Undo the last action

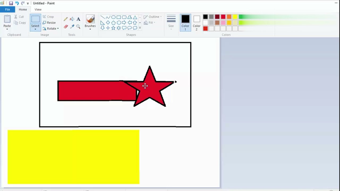[x=17, y=3]
